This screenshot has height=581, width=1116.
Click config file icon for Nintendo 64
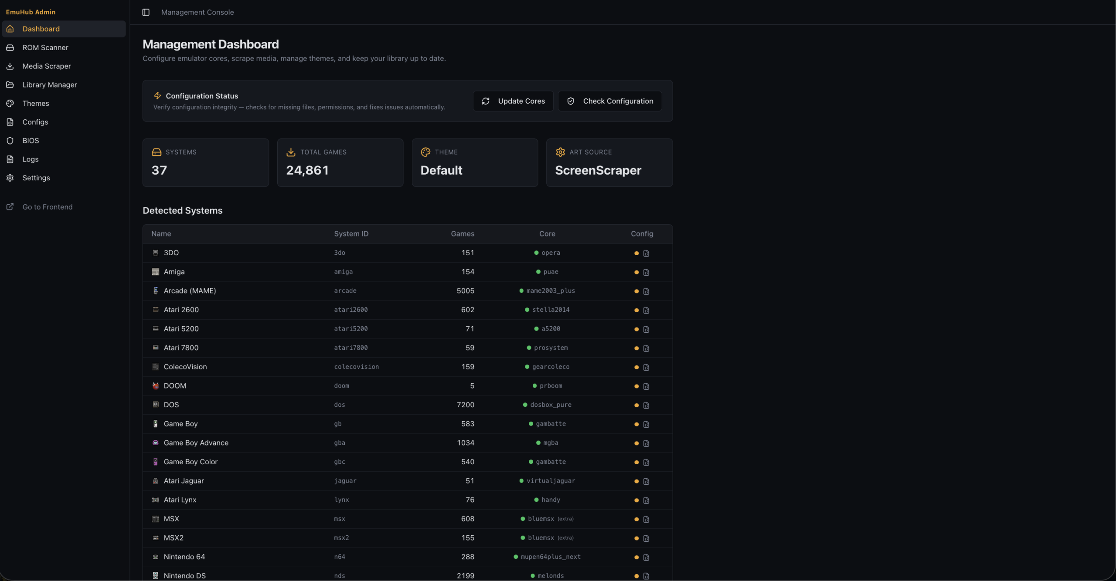pyautogui.click(x=646, y=557)
